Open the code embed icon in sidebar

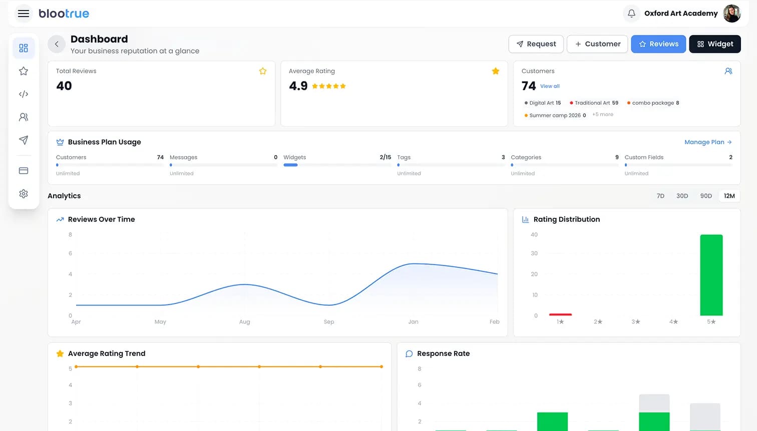coord(23,94)
